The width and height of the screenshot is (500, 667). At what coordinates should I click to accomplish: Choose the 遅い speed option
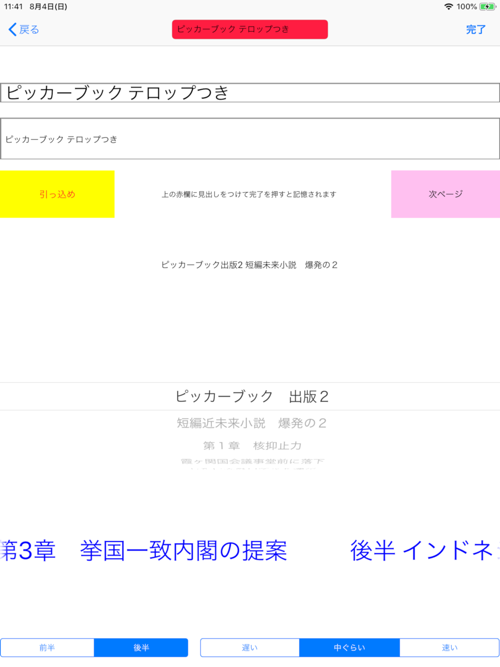pyautogui.click(x=250, y=647)
